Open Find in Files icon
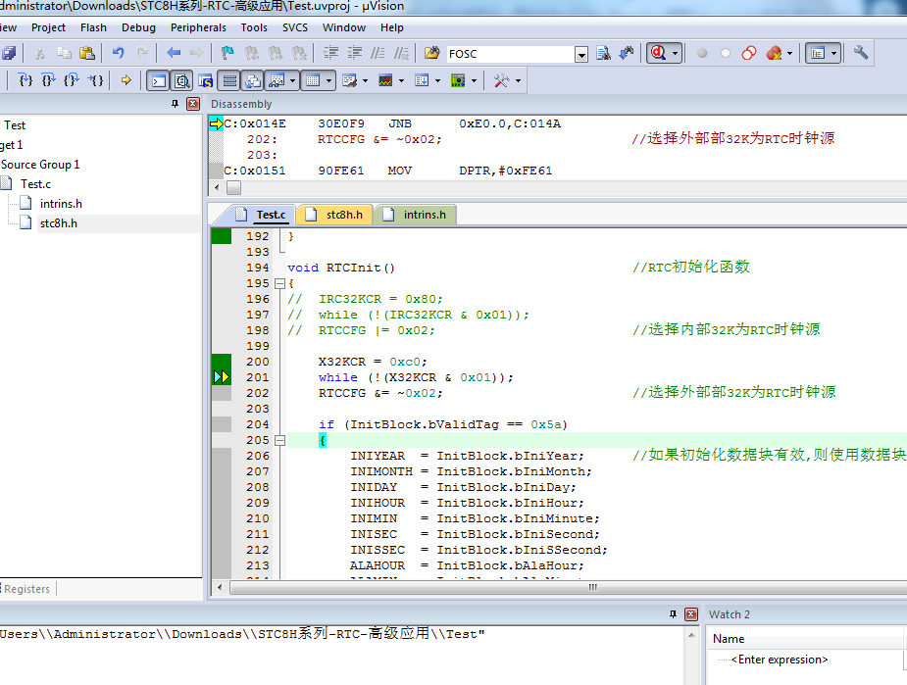Viewport: 907px width, 685px height. pos(431,53)
